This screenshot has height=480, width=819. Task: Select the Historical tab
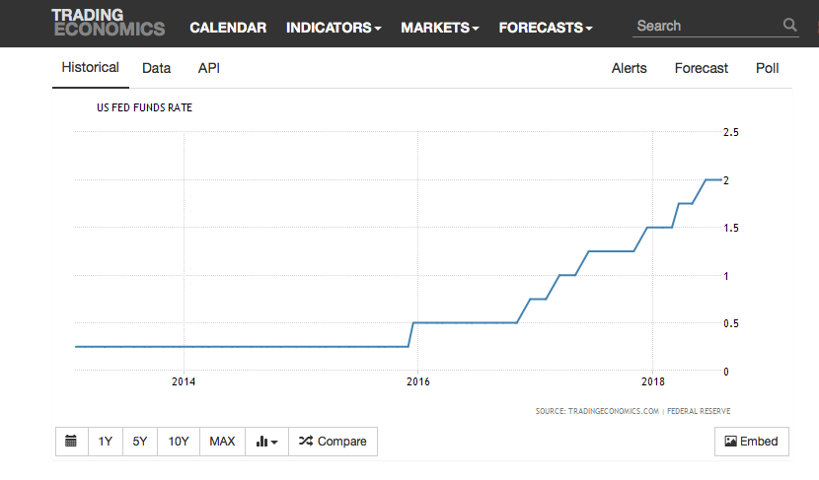(91, 67)
